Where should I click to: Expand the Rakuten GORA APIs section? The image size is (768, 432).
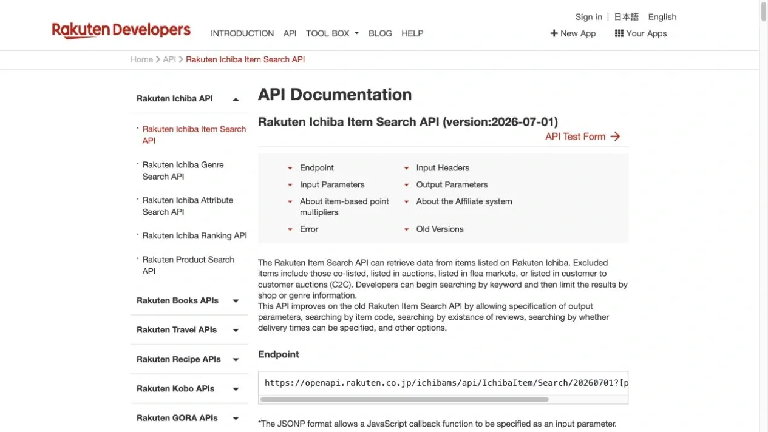(236, 419)
